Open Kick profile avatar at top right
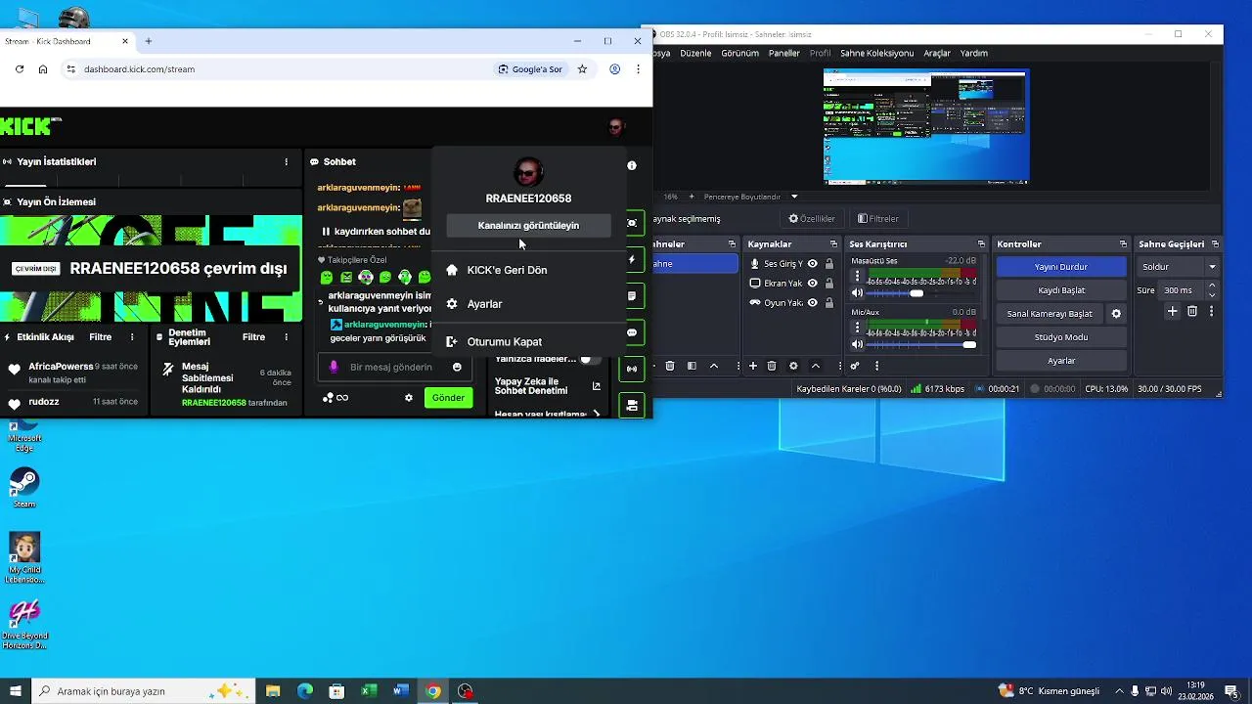 click(x=615, y=127)
